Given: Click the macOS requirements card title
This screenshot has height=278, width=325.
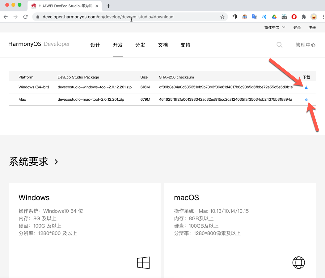Looking at the screenshot, I should pyautogui.click(x=186, y=198).
